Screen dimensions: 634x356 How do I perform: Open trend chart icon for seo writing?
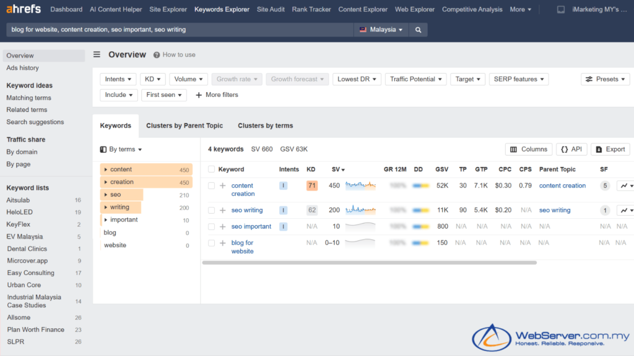(625, 210)
